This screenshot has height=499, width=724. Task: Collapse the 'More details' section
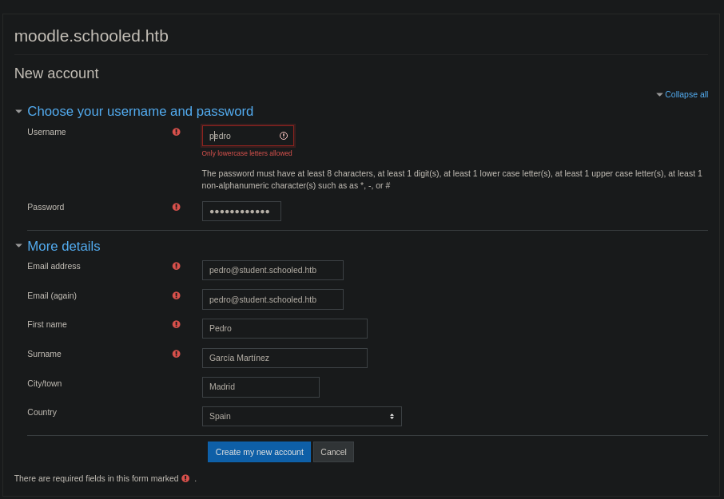19,246
